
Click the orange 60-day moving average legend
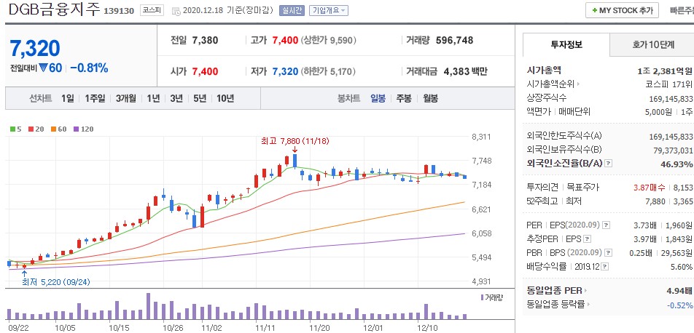pos(58,129)
